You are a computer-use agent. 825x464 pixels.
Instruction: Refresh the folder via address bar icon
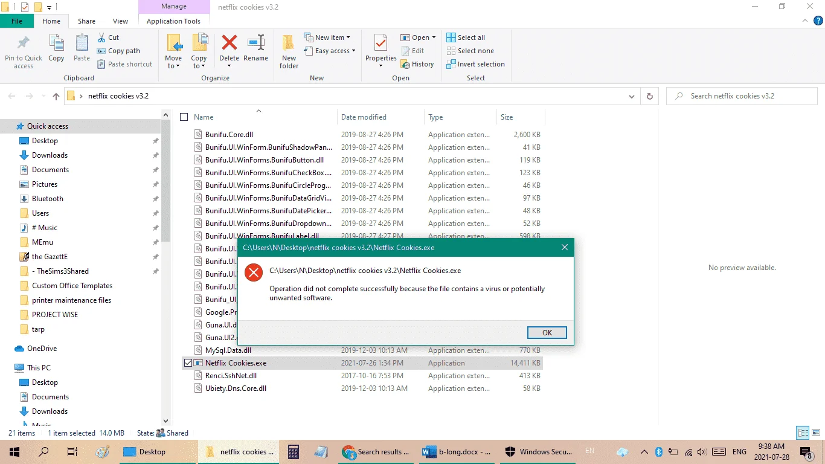pos(649,96)
